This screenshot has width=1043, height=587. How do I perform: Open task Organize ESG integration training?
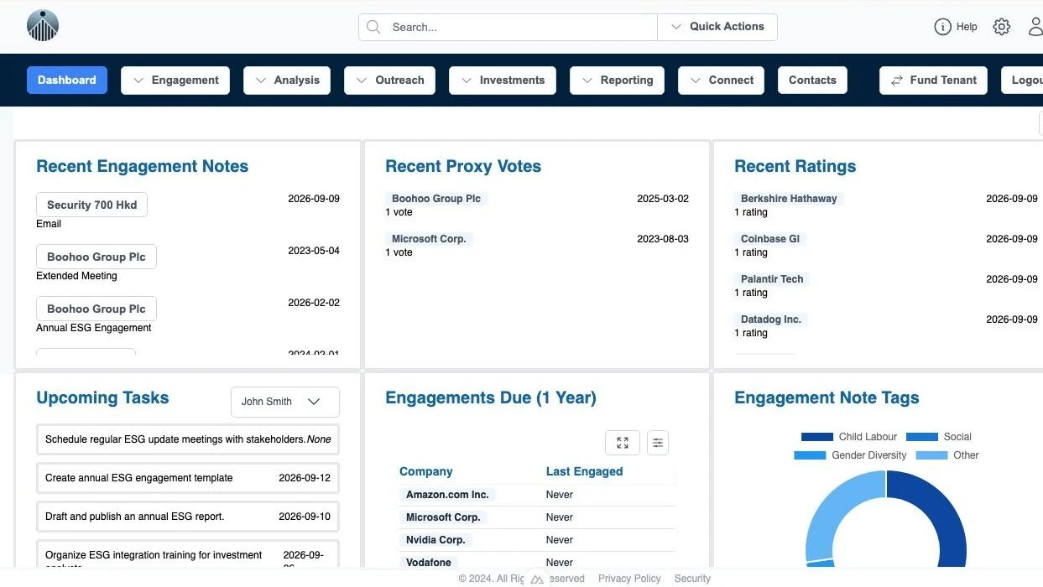tap(188, 555)
